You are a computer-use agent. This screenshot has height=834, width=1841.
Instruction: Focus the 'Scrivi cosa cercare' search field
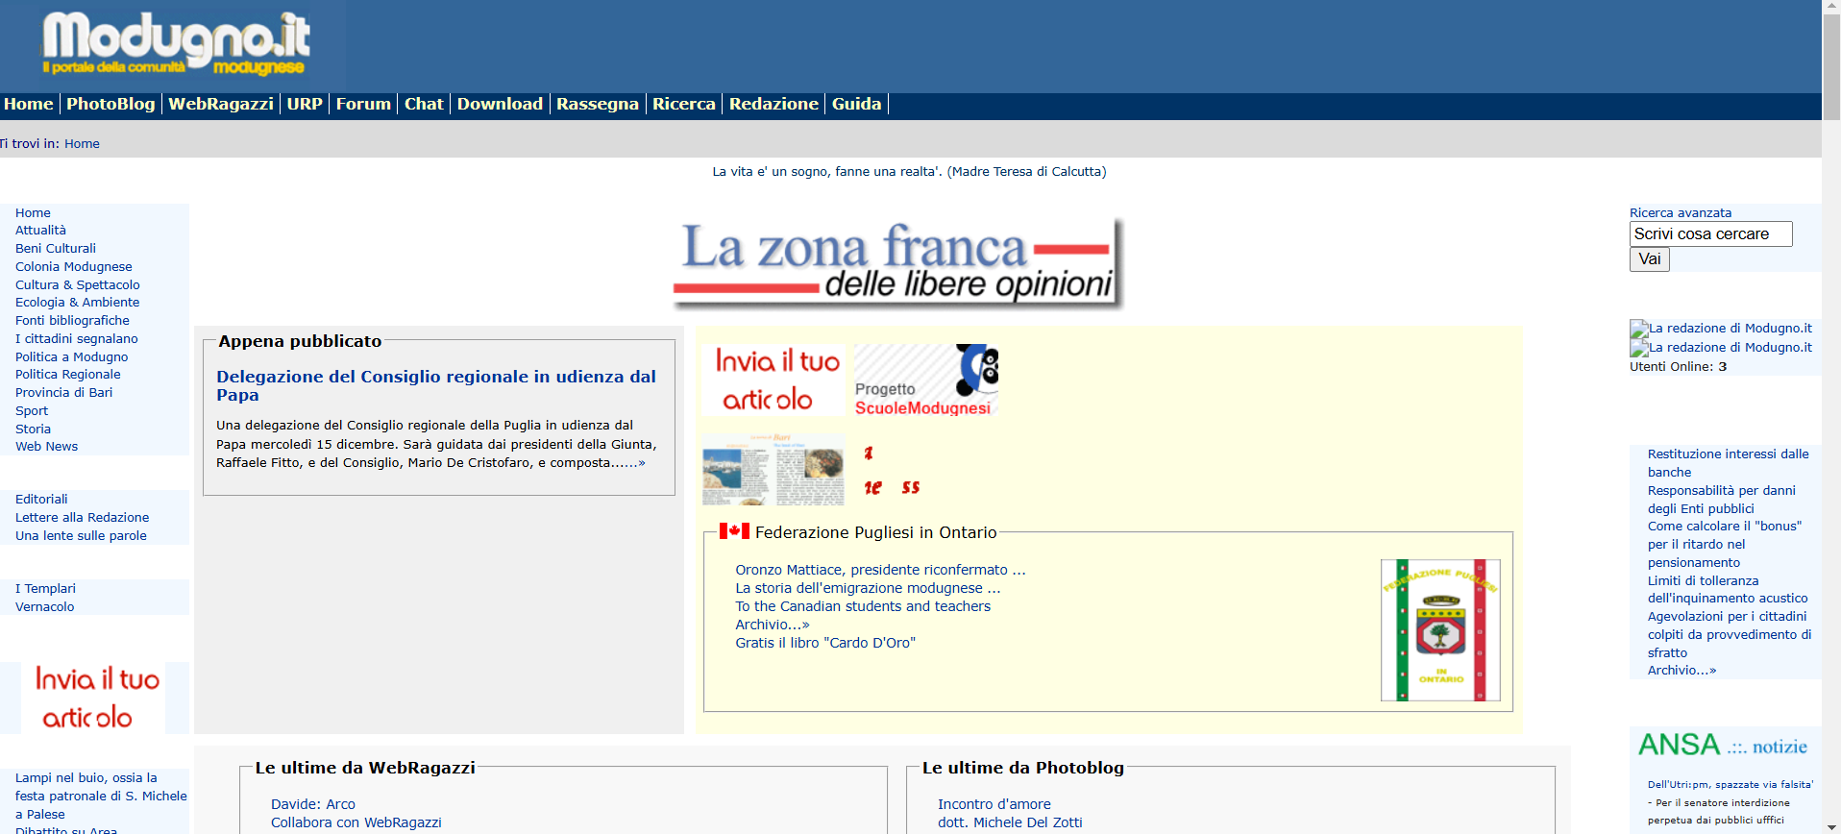[x=1710, y=234]
